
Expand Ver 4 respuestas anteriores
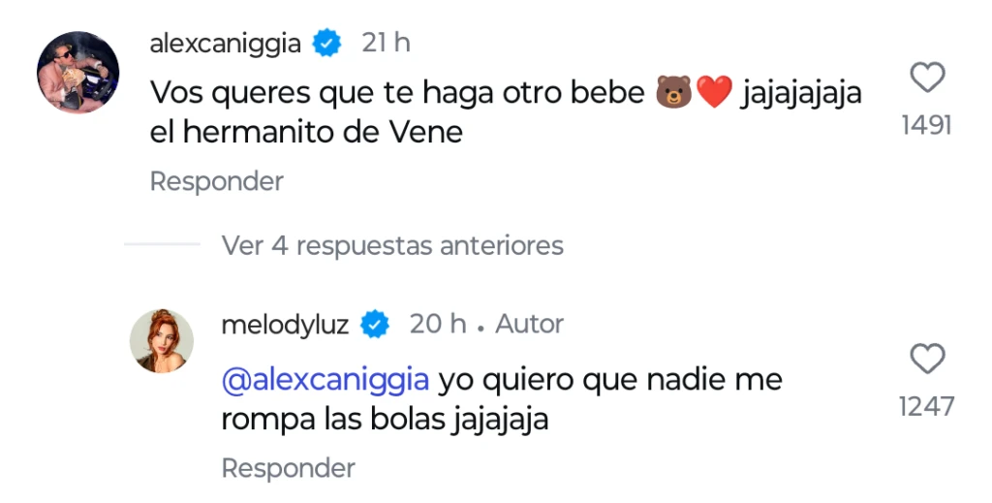tap(392, 245)
